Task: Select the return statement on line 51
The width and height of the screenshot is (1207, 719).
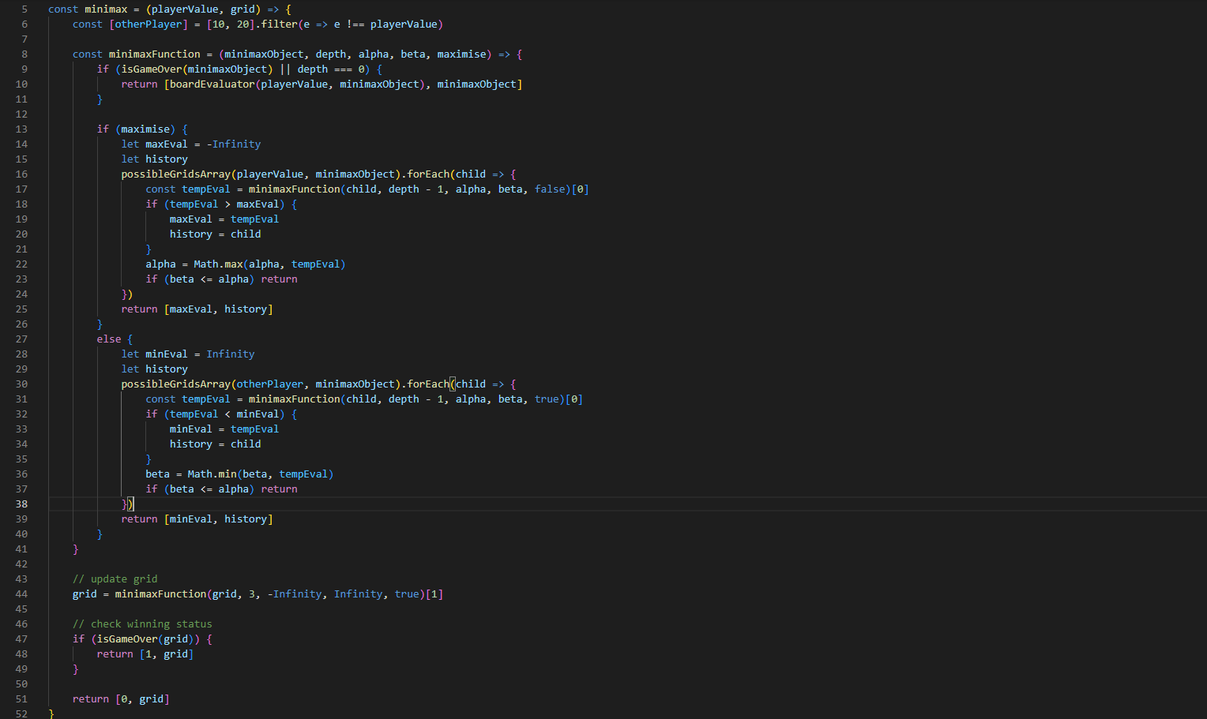Action: (x=120, y=698)
